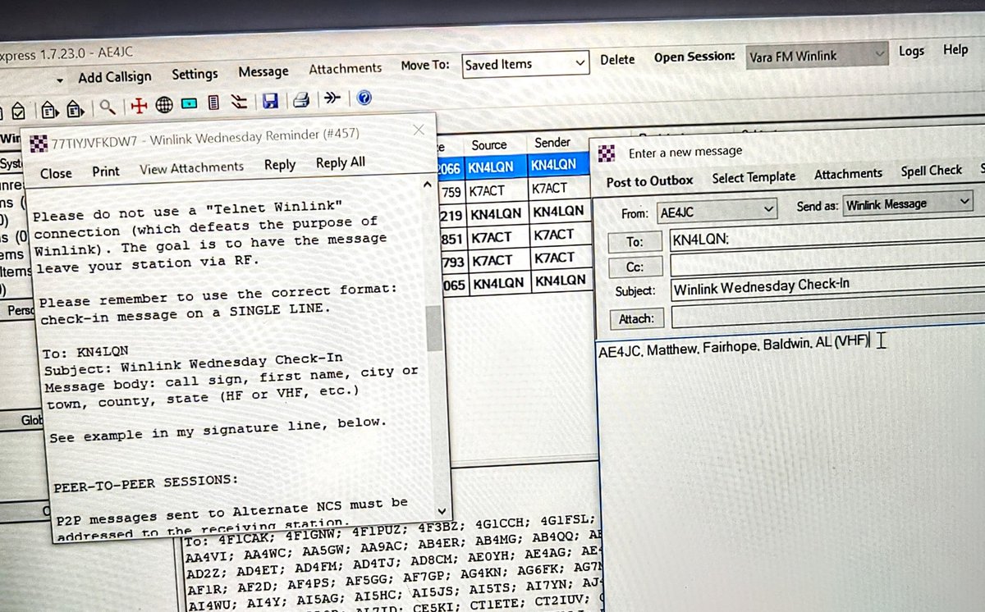Click Close in the reminder message window
The image size is (985, 612).
(56, 173)
